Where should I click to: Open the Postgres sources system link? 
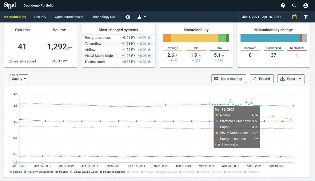(x=98, y=38)
